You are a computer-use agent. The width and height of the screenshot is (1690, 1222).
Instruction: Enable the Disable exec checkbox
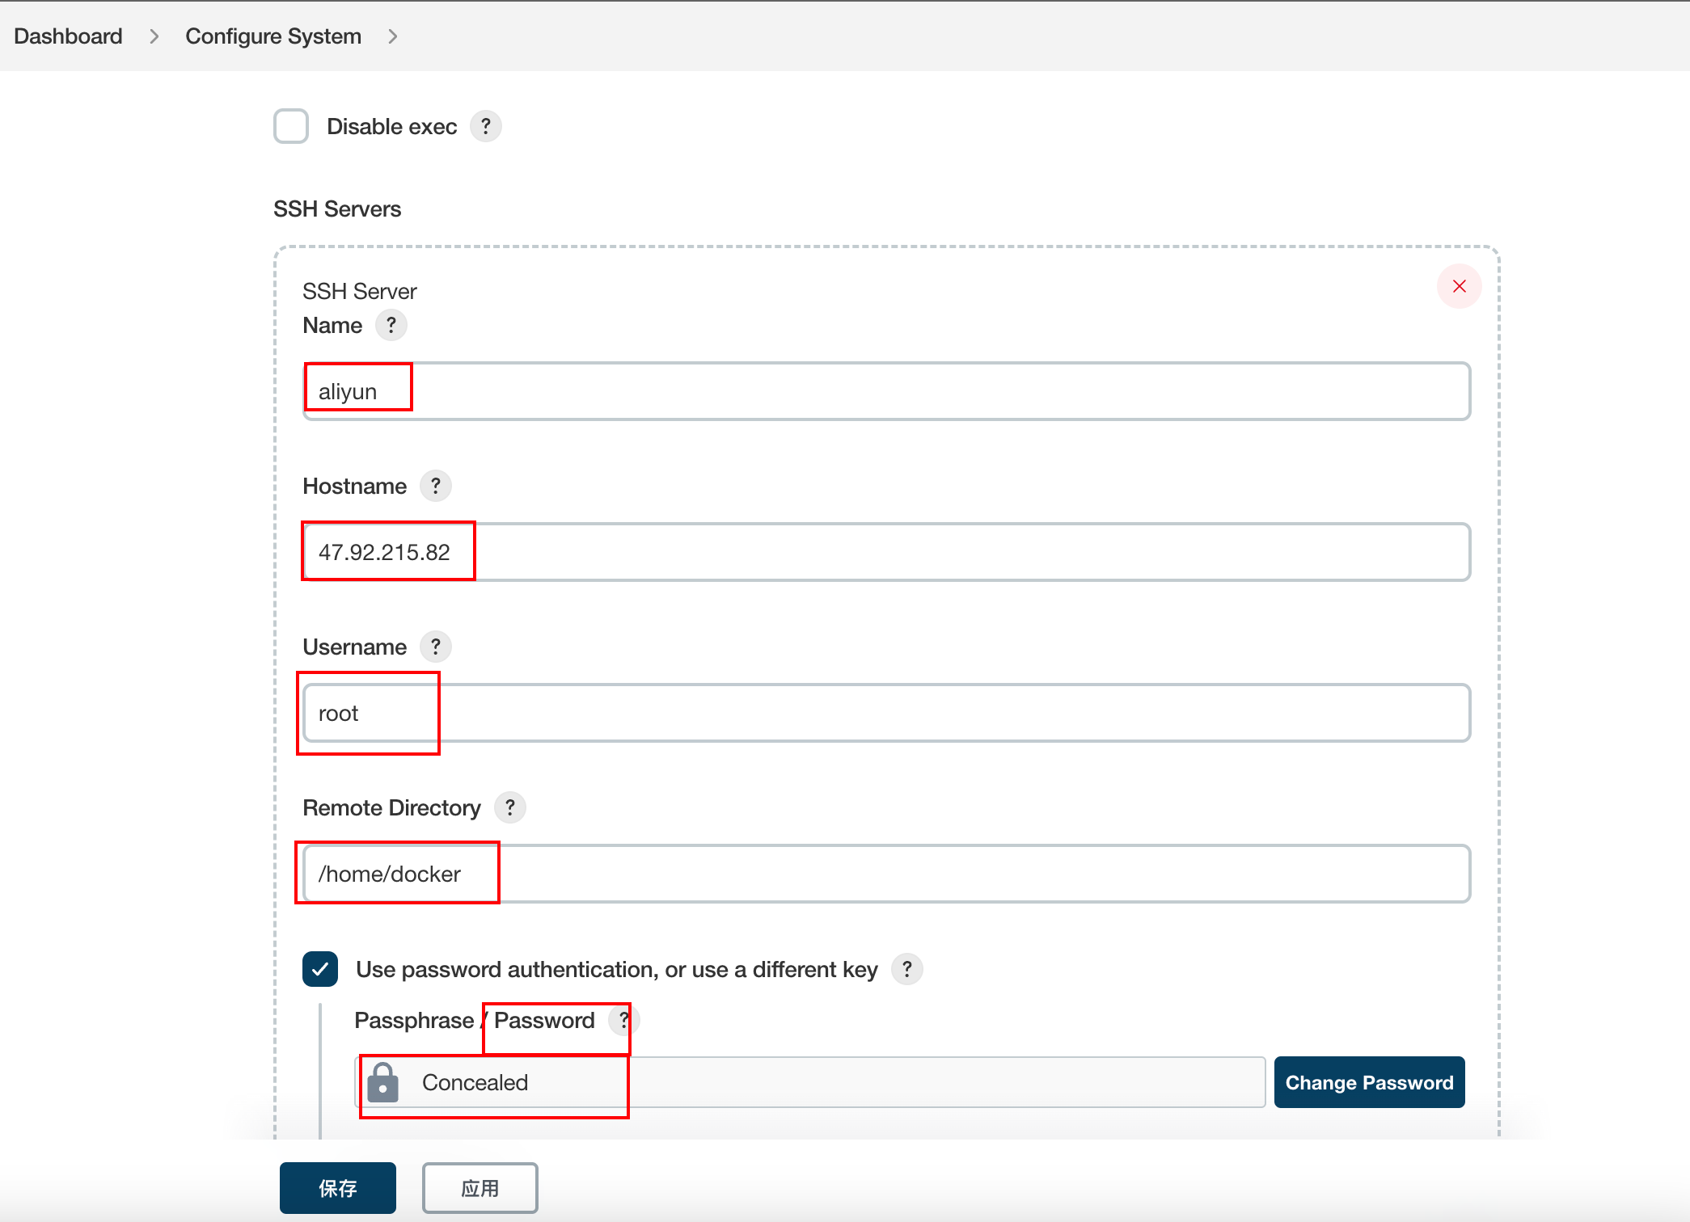point(291,126)
